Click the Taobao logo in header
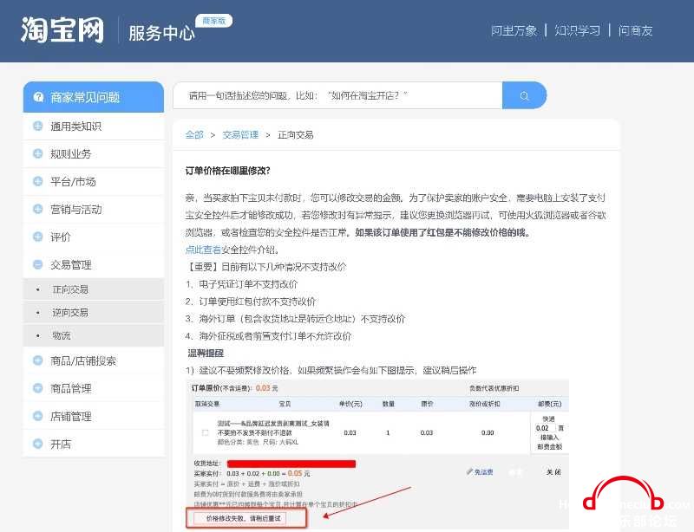694x532 pixels. (62, 30)
